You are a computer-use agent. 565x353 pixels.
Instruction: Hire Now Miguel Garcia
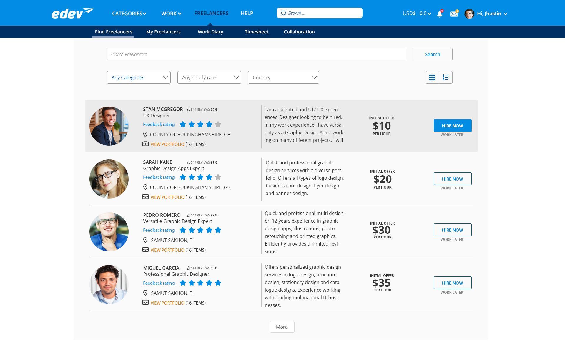pyautogui.click(x=452, y=283)
